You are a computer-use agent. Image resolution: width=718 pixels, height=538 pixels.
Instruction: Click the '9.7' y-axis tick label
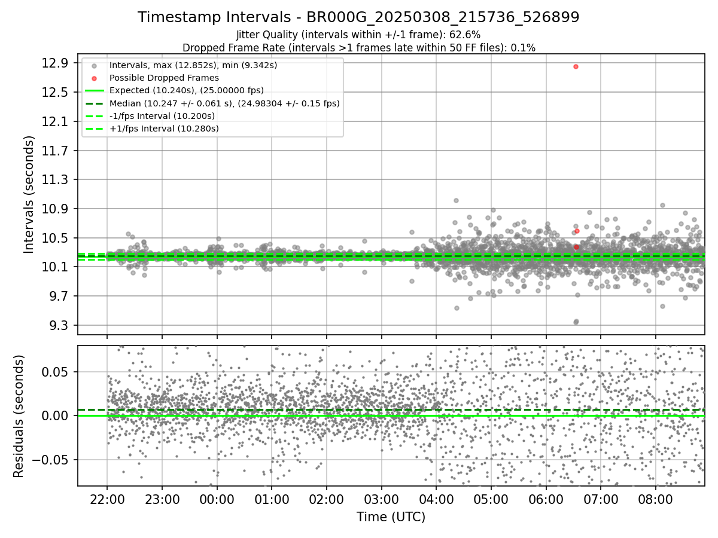click(60, 296)
